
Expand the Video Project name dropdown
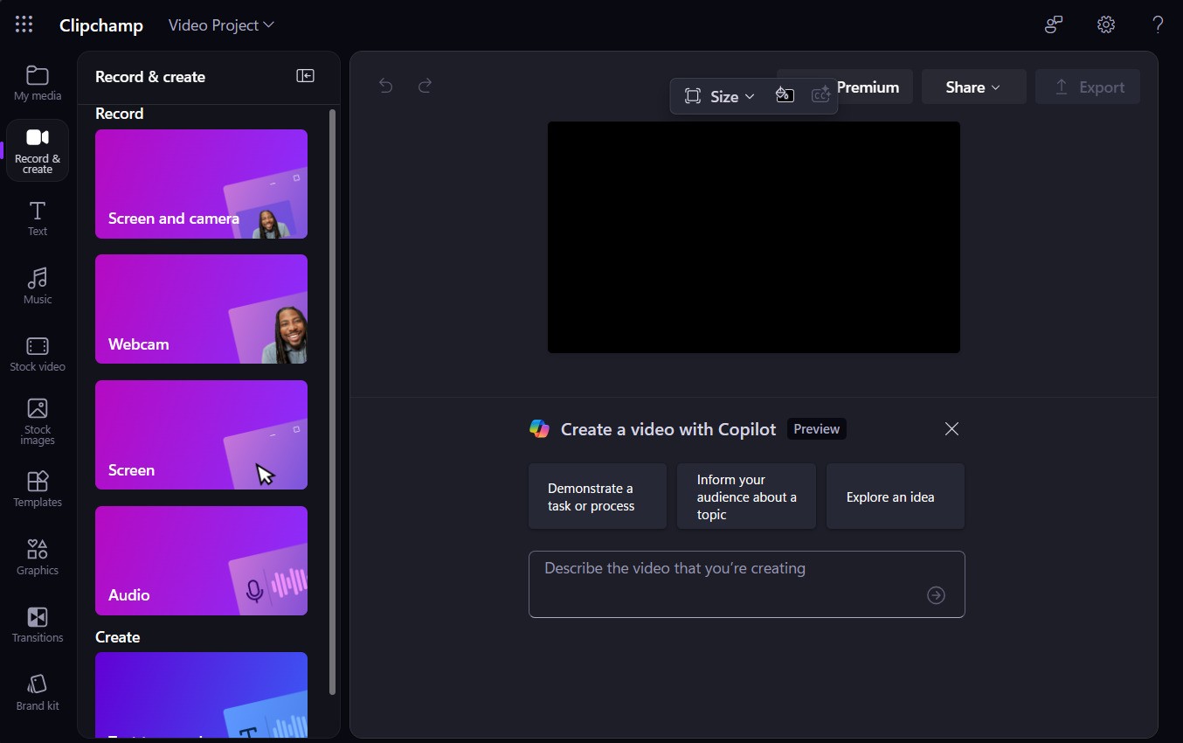tap(220, 24)
